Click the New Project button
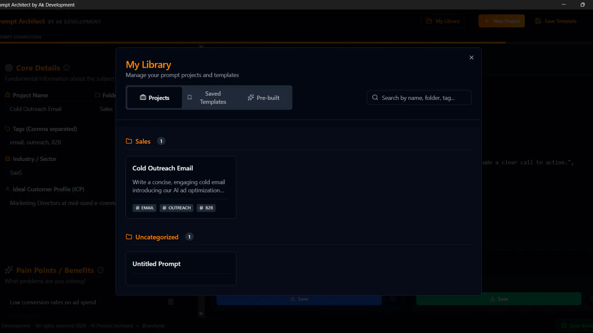The width and height of the screenshot is (593, 333). 502,21
